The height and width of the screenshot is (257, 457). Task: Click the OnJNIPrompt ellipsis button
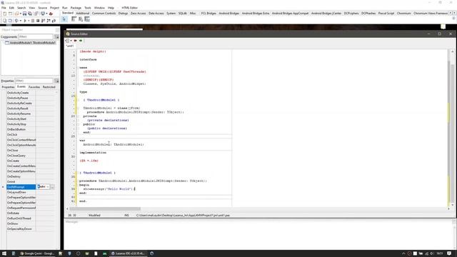[52, 187]
